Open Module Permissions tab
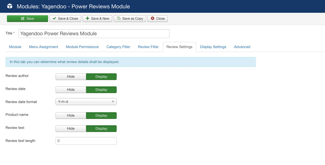 coord(82,47)
